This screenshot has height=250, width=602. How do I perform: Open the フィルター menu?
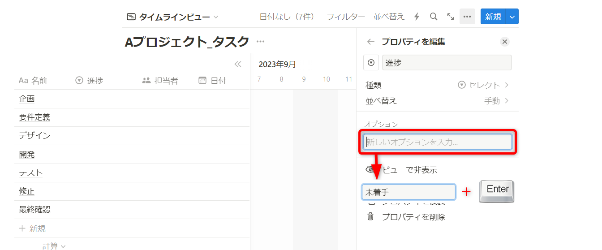pyautogui.click(x=345, y=17)
